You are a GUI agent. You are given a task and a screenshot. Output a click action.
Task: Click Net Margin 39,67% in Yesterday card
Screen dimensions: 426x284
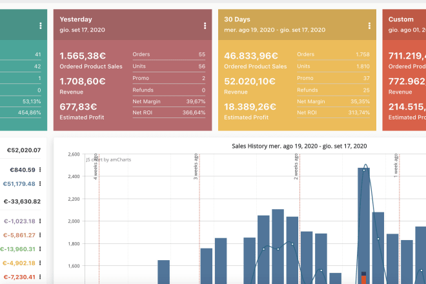[x=196, y=101]
